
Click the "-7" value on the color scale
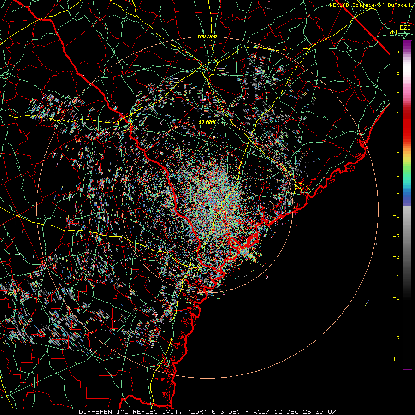point(396,338)
